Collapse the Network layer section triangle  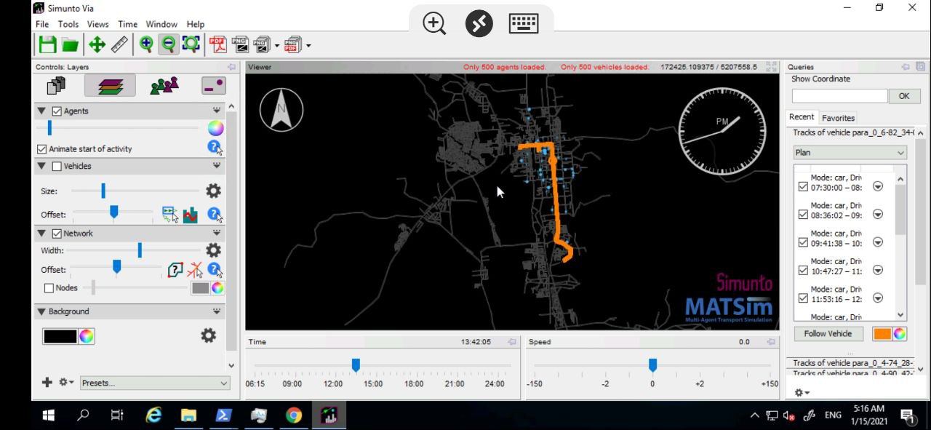[x=41, y=234]
